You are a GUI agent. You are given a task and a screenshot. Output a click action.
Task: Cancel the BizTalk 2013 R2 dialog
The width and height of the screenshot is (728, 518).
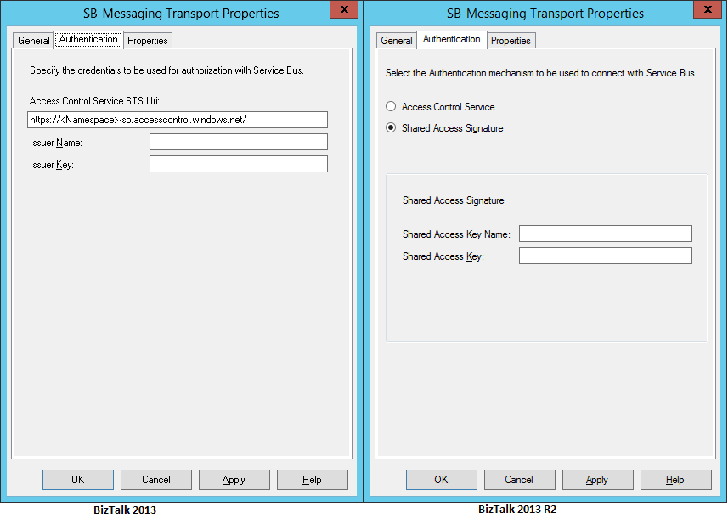point(520,480)
